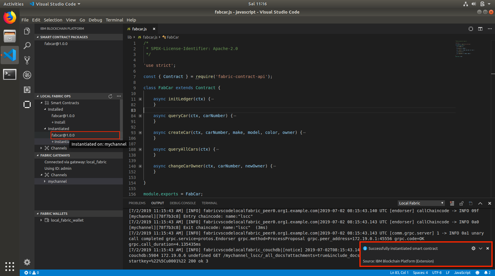Open the system volume indicator
The image size is (495, 276).
(x=474, y=4)
